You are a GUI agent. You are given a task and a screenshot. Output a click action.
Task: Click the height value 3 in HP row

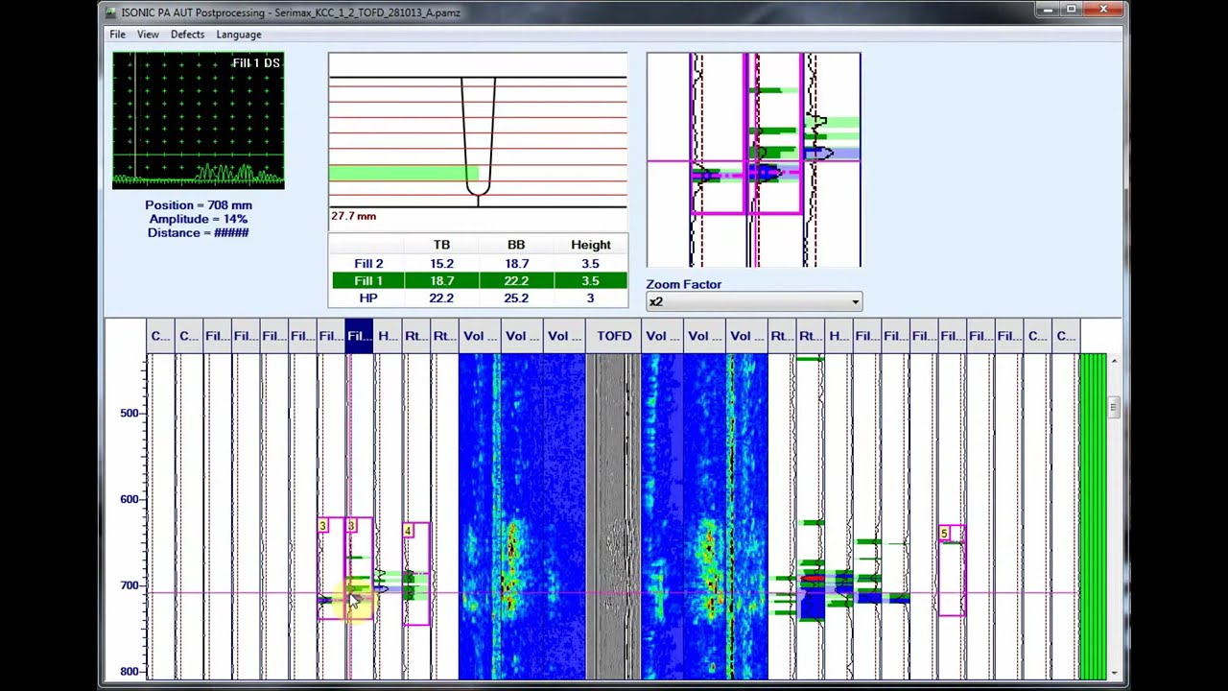point(590,298)
